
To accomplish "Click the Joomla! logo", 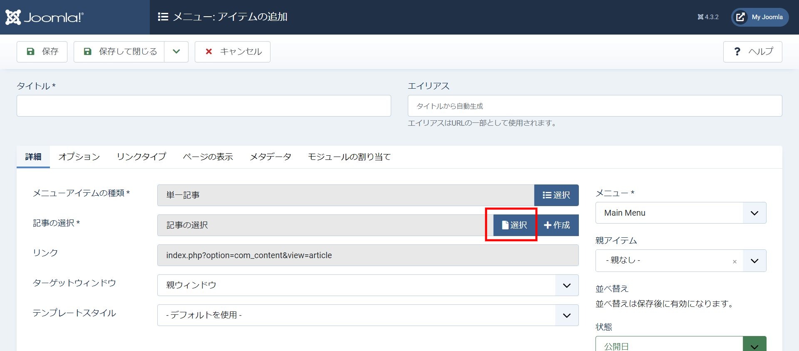I will pyautogui.click(x=45, y=17).
